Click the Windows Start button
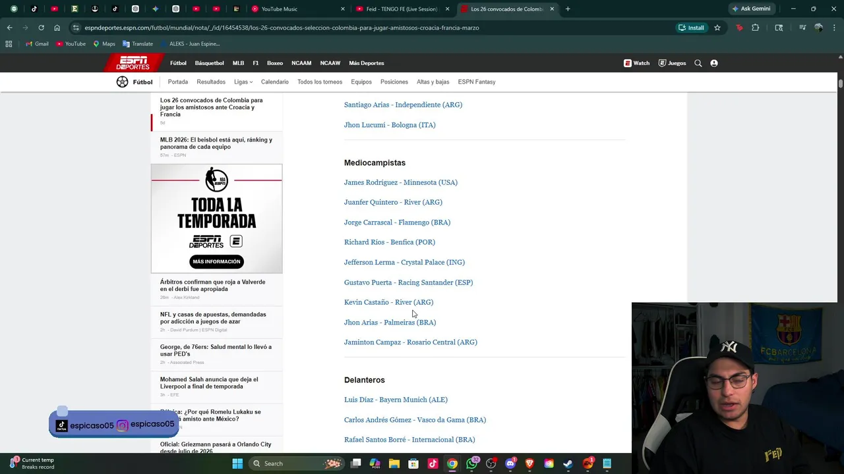Image resolution: width=844 pixels, height=474 pixels. [237, 463]
